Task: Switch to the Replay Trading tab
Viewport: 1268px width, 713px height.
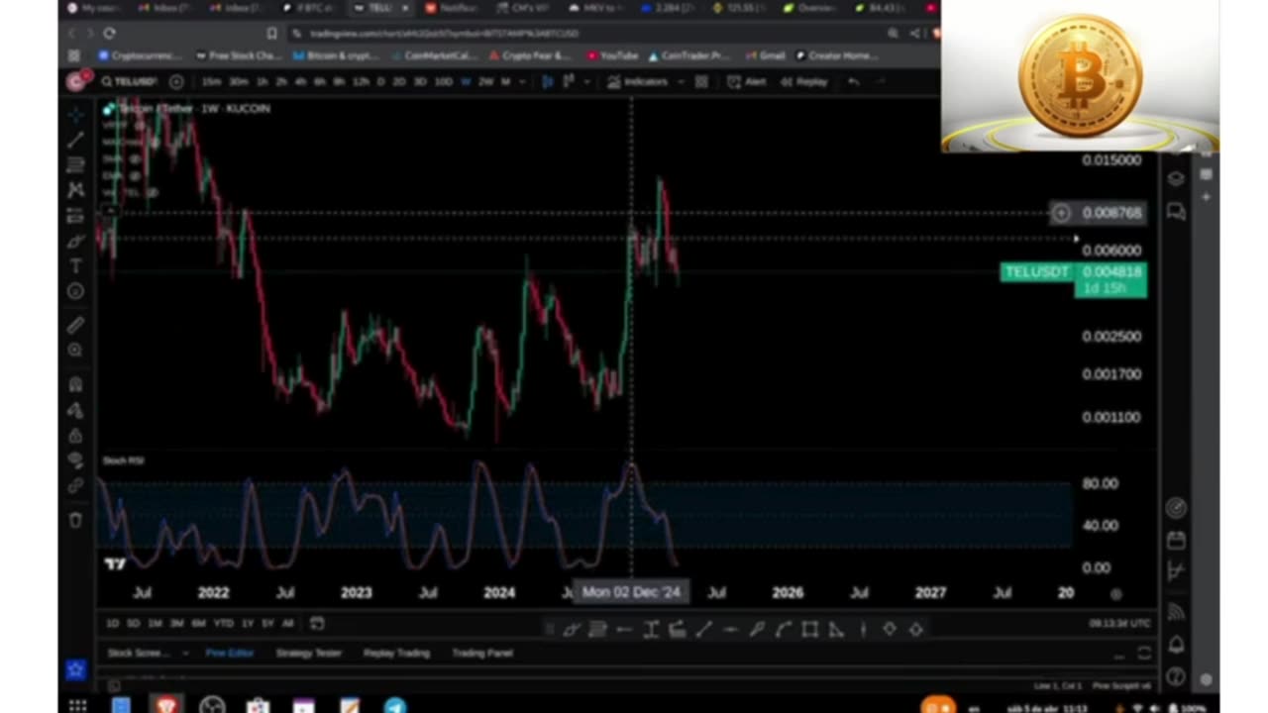Action: pos(395,654)
